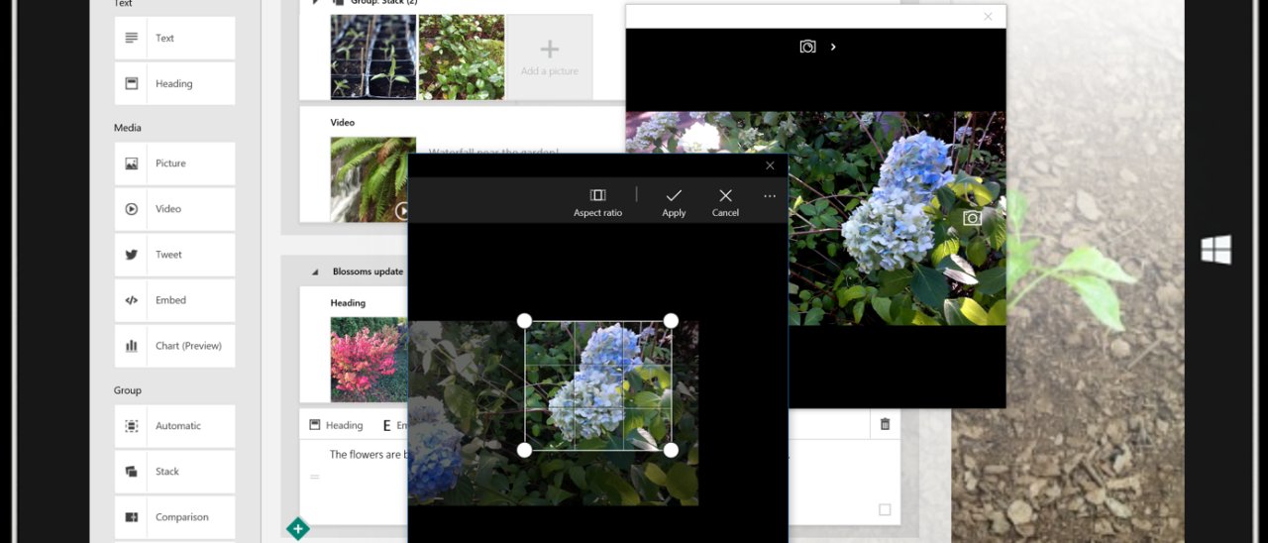Expand camera options with the chevron arrow

tap(833, 47)
